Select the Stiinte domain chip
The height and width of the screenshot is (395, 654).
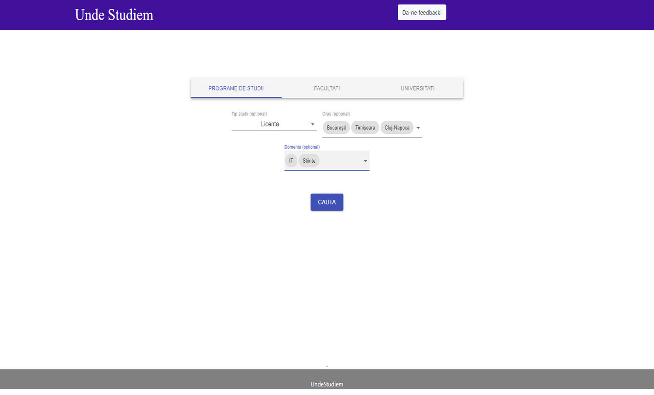point(309,161)
